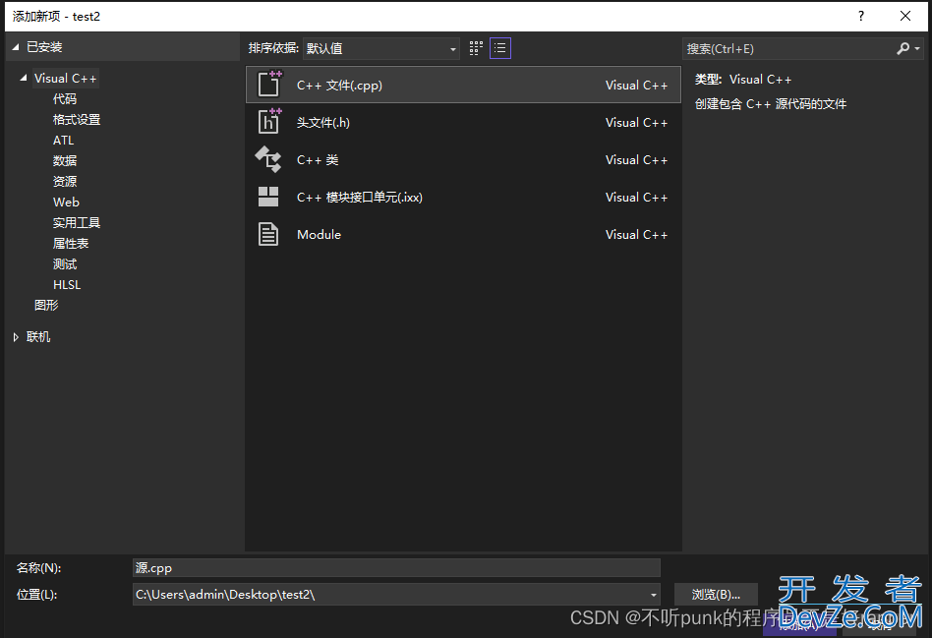The width and height of the screenshot is (932, 638).
Task: Click Visual C++ label in 头文件(.h) row
Action: tap(637, 123)
